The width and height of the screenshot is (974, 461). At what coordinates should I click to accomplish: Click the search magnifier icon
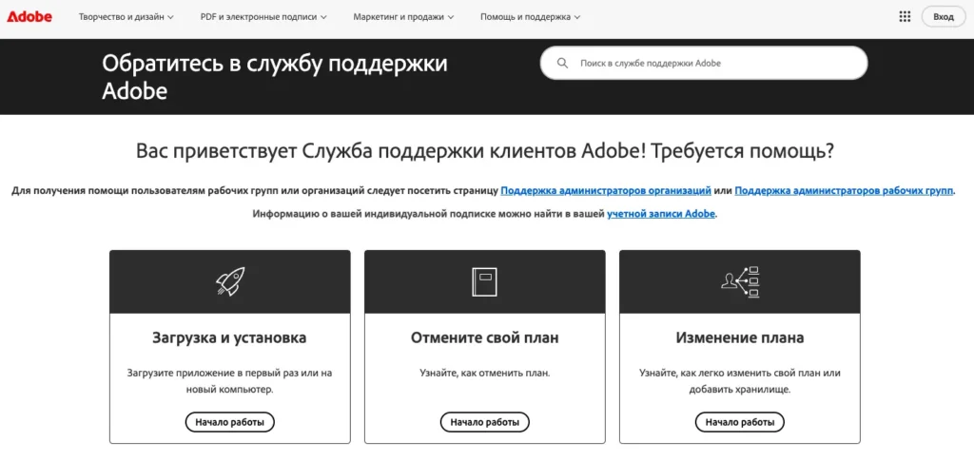tap(563, 64)
